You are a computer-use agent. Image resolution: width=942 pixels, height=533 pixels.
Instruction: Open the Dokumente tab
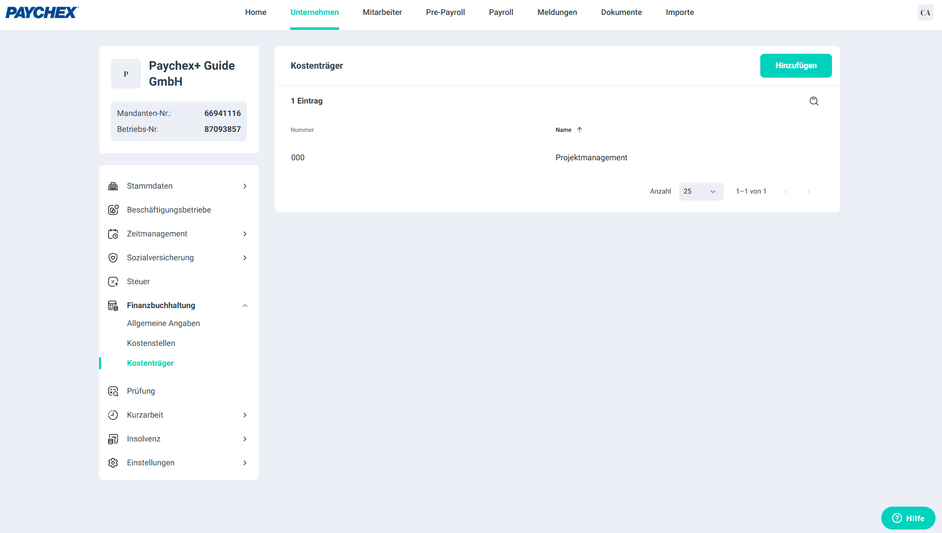coord(621,12)
